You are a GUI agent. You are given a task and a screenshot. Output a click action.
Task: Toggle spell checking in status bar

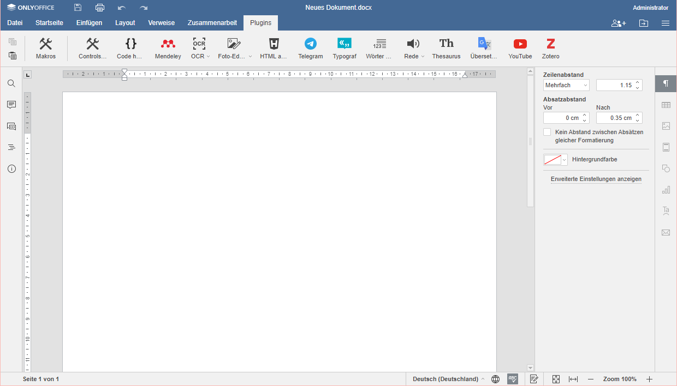pos(512,379)
